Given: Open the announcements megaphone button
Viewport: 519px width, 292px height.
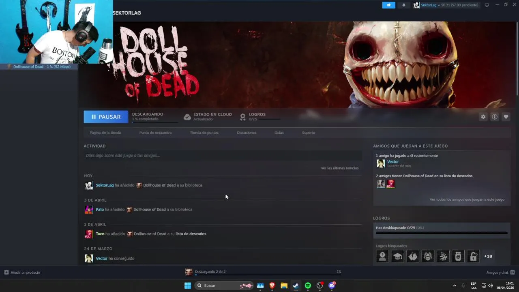Looking at the screenshot, I should 388,5.
